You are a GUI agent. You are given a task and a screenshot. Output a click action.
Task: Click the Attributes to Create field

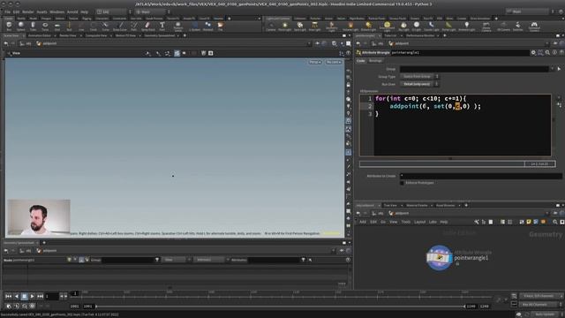coord(481,176)
